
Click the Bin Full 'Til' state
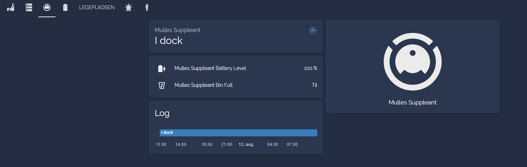click(x=314, y=85)
